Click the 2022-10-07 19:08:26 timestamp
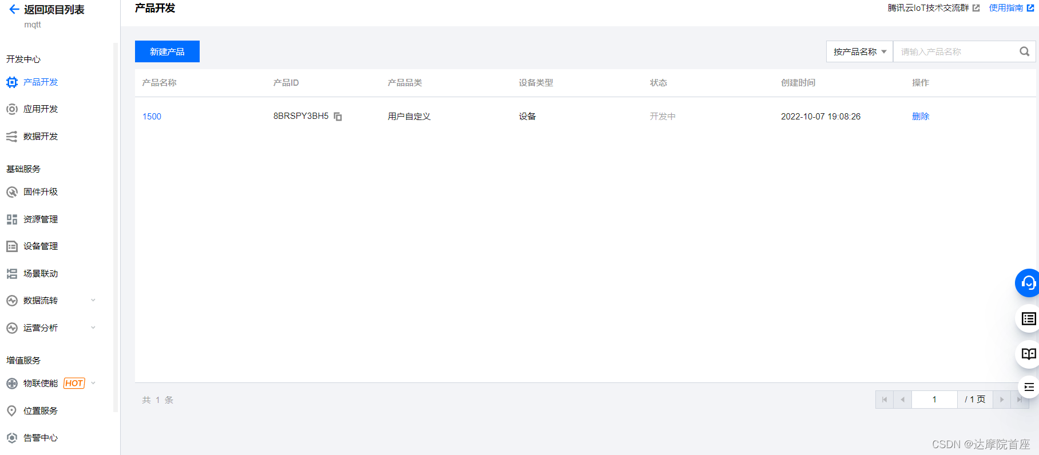This screenshot has height=455, width=1039. click(820, 117)
